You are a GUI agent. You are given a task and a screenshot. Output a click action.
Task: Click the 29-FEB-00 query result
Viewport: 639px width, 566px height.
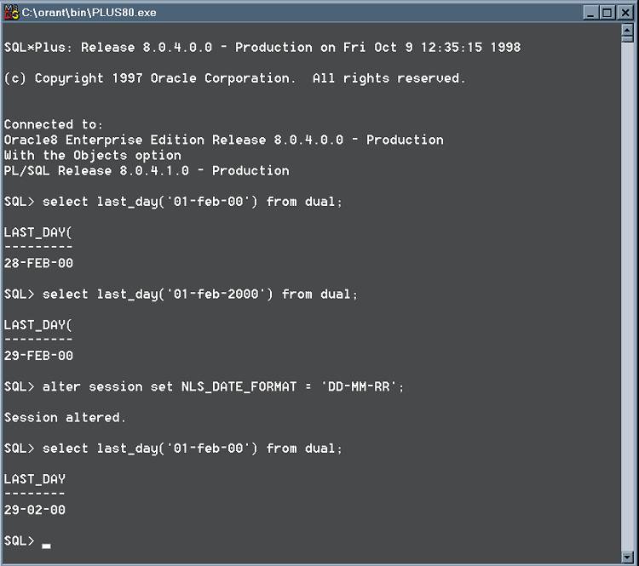(x=38, y=356)
